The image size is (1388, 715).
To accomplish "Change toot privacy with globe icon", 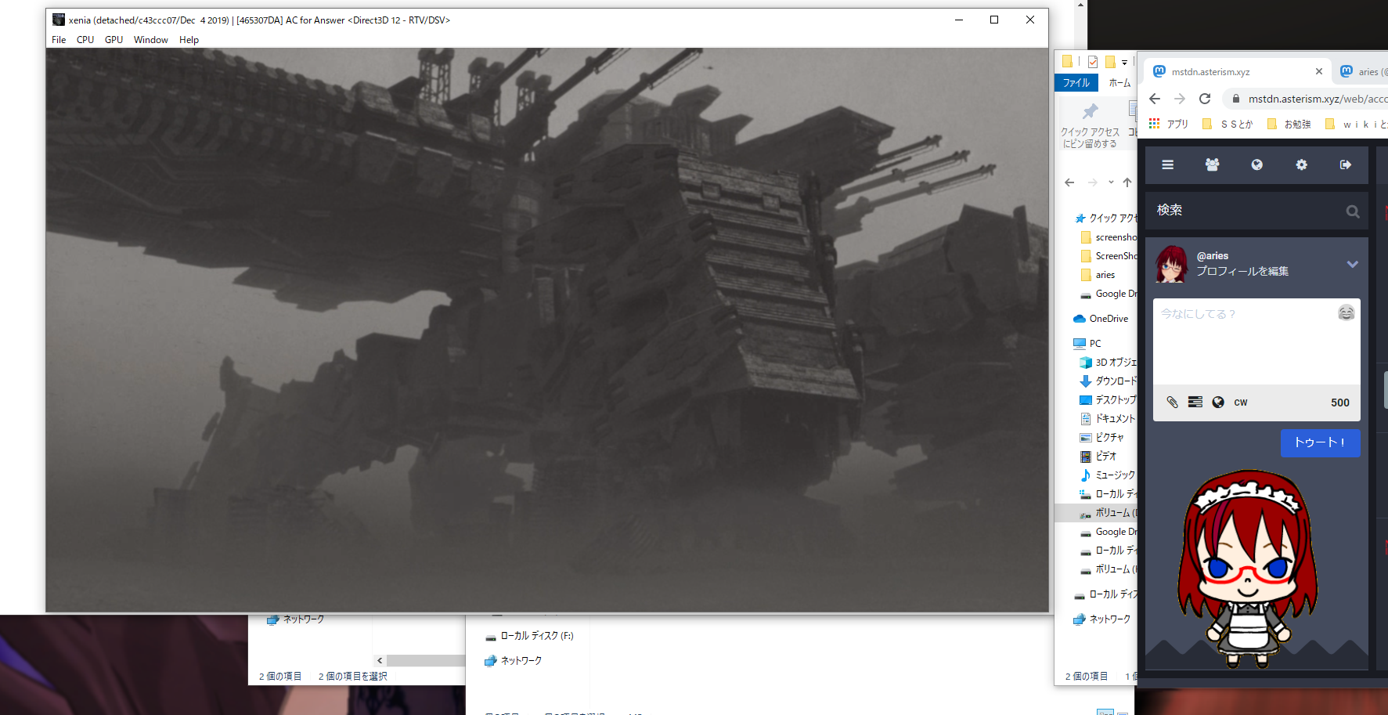I will coord(1218,402).
